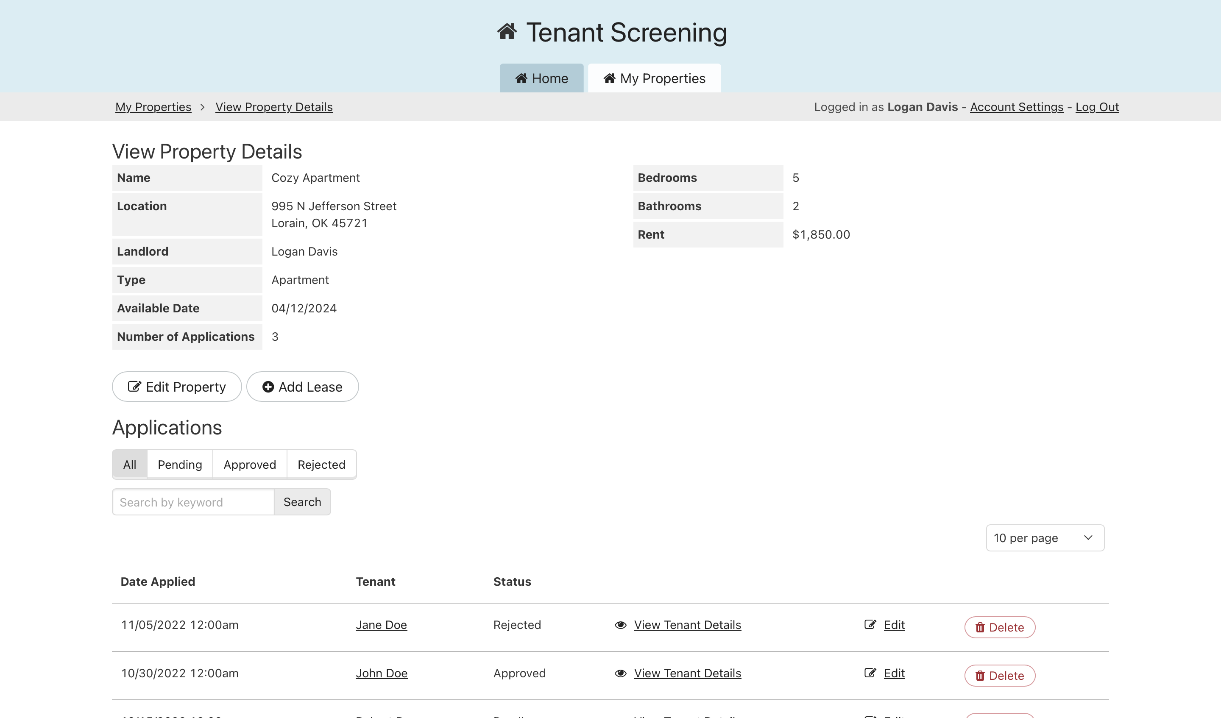Open the Account Settings link

(x=1016, y=107)
